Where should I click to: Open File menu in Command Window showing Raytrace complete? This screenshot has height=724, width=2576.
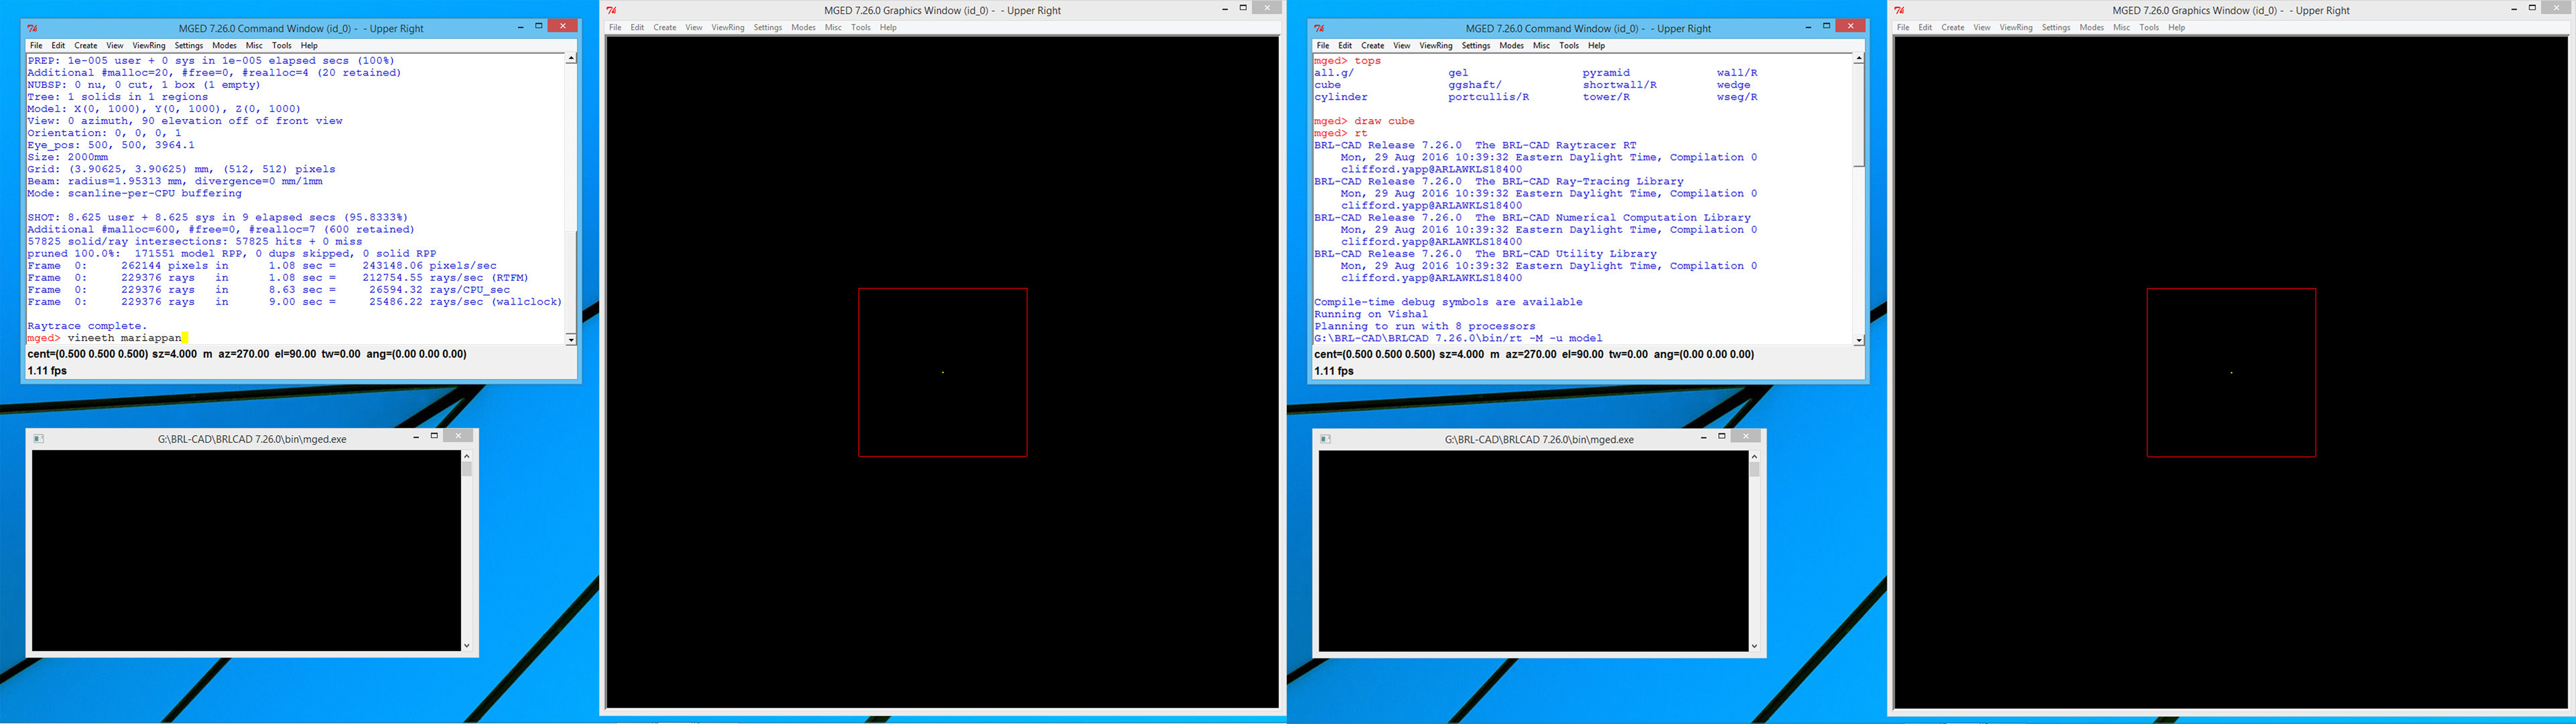(x=36, y=45)
